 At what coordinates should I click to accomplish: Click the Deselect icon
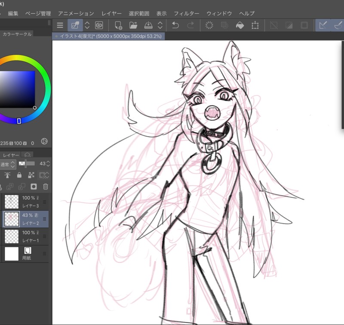[x=273, y=25]
